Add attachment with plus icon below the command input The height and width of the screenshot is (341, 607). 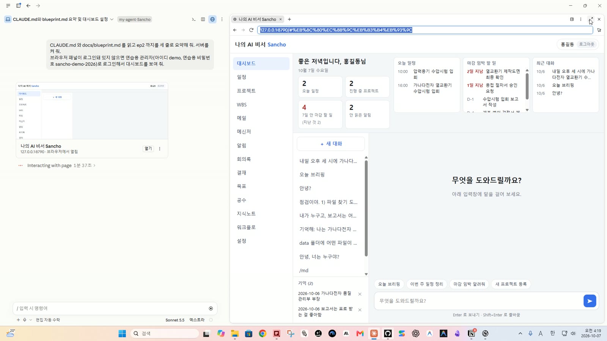(x=18, y=320)
